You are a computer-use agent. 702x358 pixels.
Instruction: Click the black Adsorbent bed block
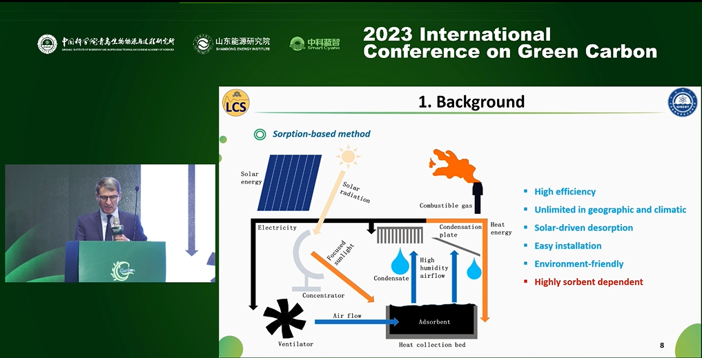click(x=431, y=321)
